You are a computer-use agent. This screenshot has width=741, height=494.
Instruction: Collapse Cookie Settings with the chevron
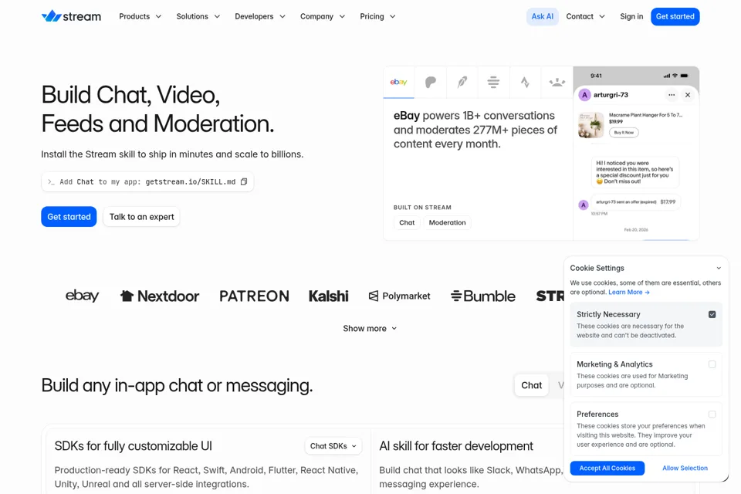click(719, 268)
